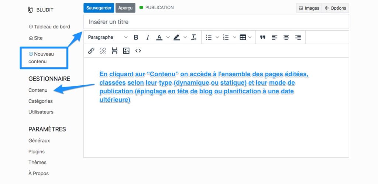The image size is (378, 184).
Task: Go to Tableau de bord
Action: (49, 27)
